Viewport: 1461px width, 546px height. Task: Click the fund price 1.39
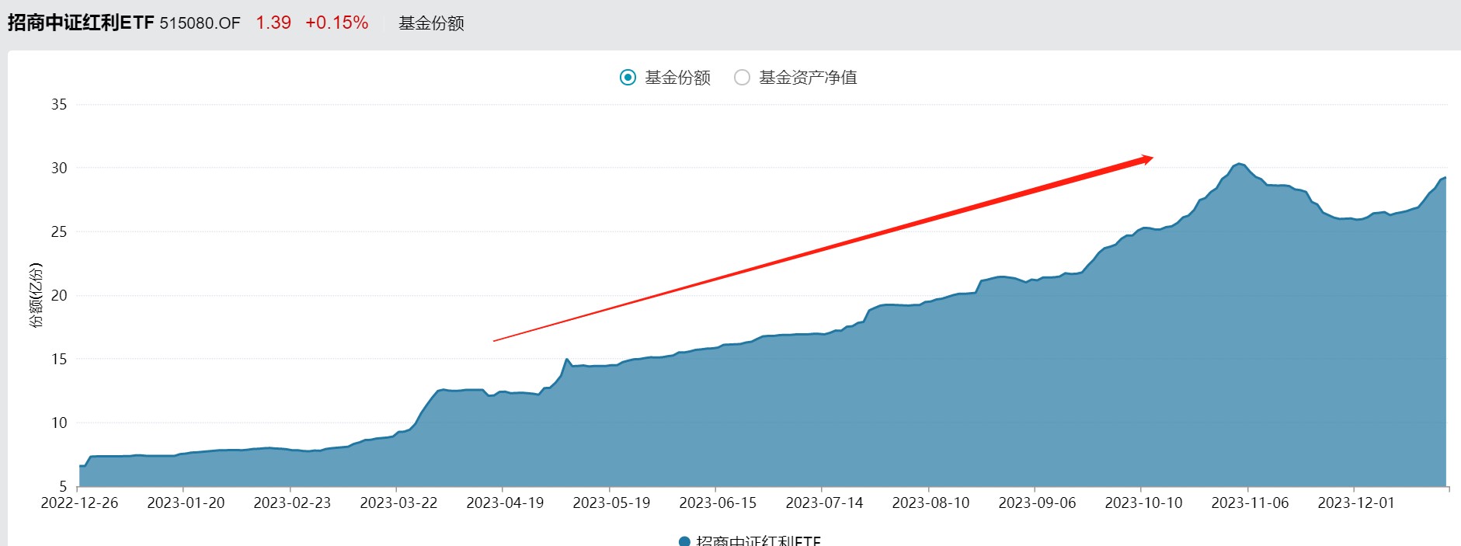tap(273, 23)
